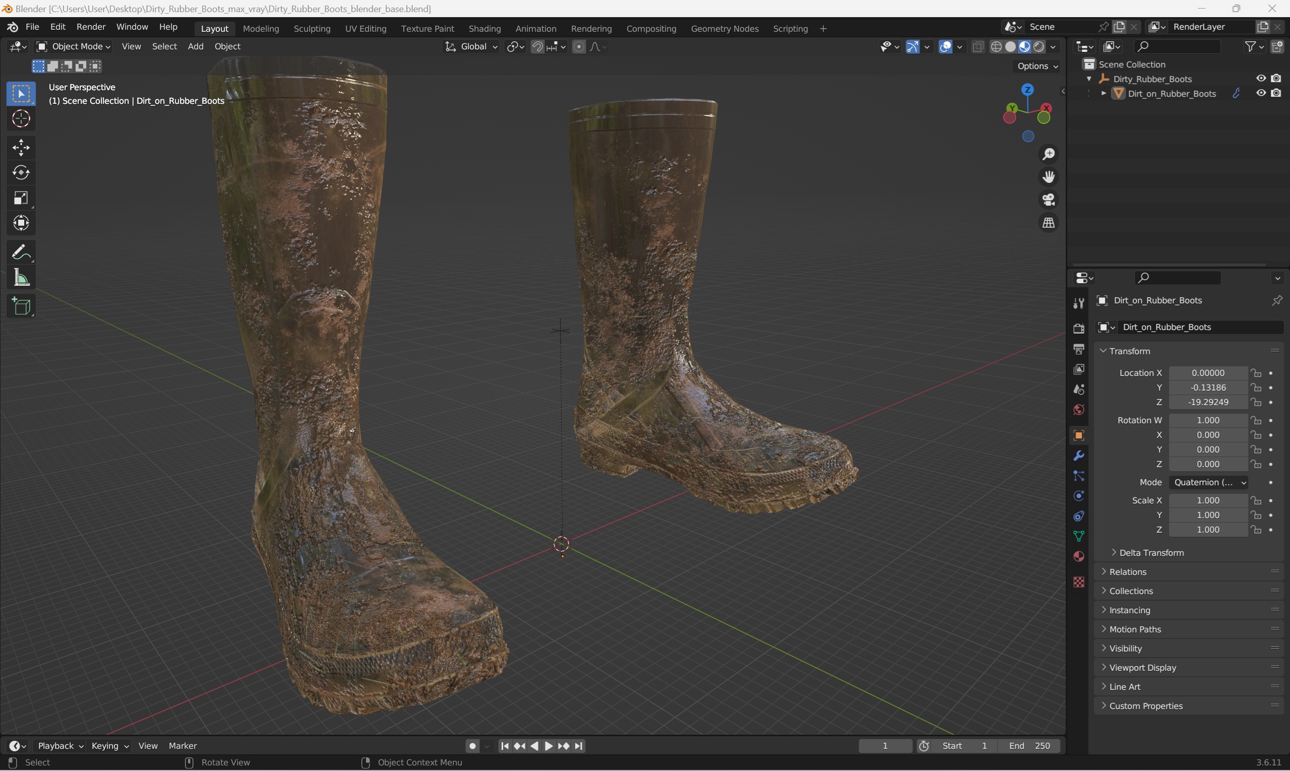
Task: Switch to the Sculpting workspace tab
Action: tap(312, 29)
